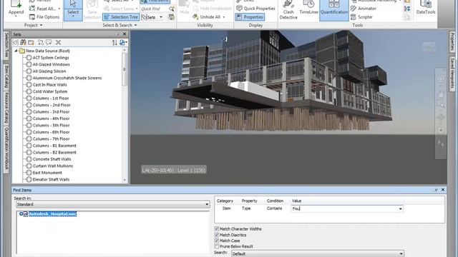Collapse the New Data Source (Root) folder
Screen dimensions: 458x257
(16, 51)
